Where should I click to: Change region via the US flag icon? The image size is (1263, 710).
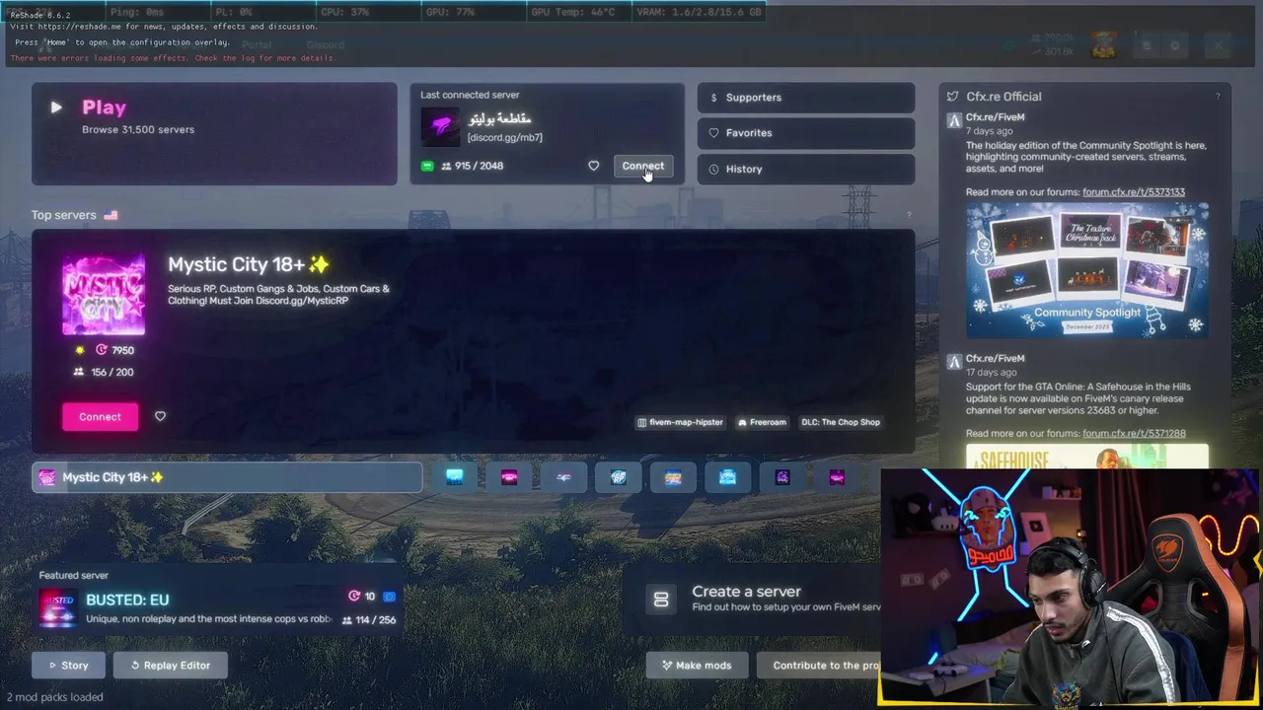111,215
